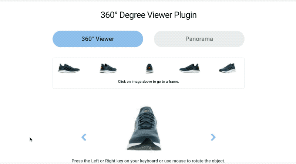296x164 pixels.
Task: Click the "360° Degree Viewer Plugin" heading
Action: pos(149,15)
